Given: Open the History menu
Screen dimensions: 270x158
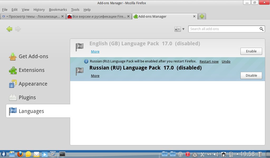Looking at the screenshot, I should point(39,10).
